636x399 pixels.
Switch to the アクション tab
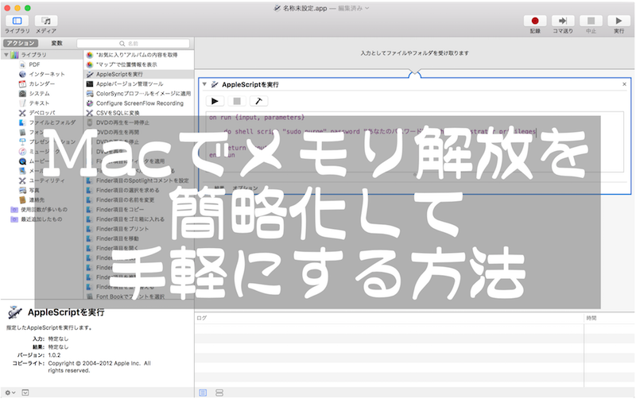tap(21, 43)
